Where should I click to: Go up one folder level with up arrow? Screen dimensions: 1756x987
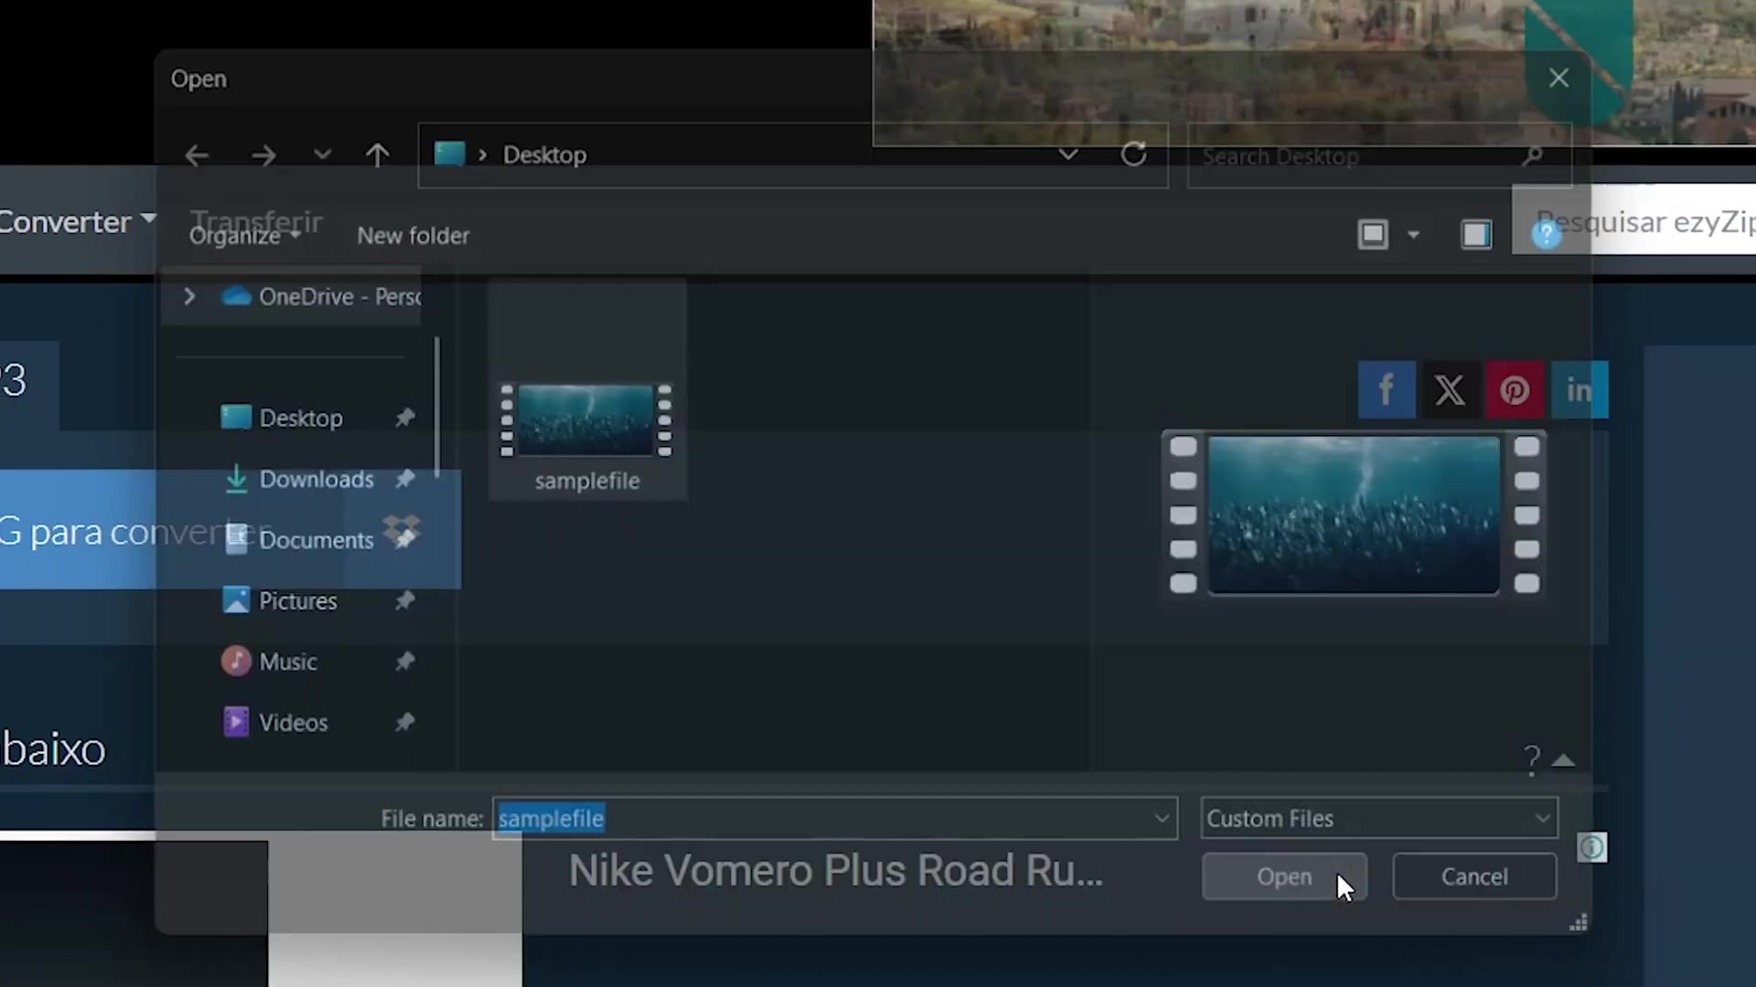point(377,155)
